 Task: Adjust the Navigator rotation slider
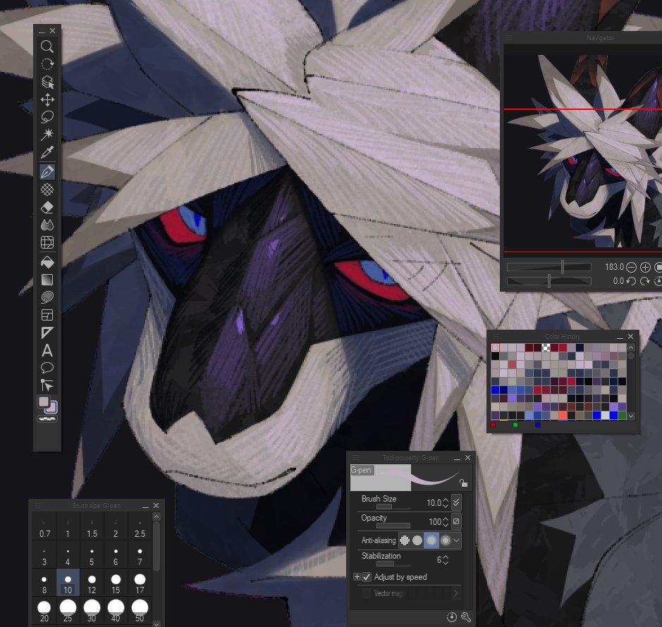click(549, 281)
